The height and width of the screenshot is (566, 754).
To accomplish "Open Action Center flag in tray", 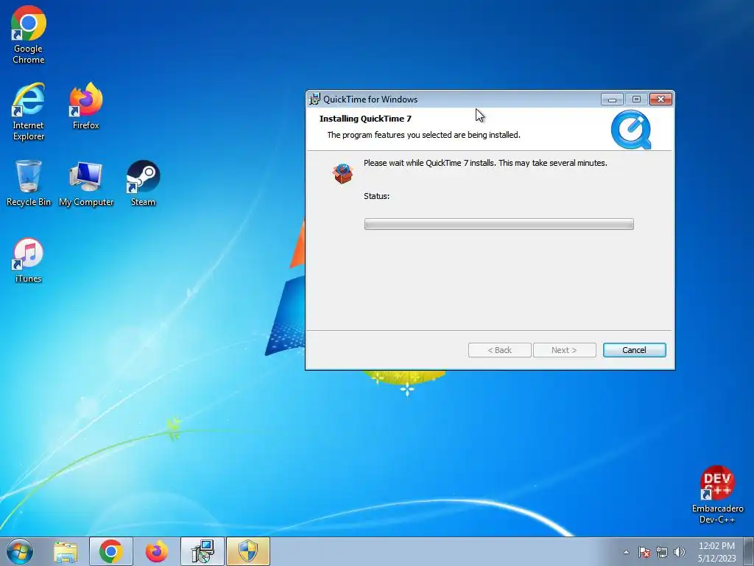I will tap(644, 552).
